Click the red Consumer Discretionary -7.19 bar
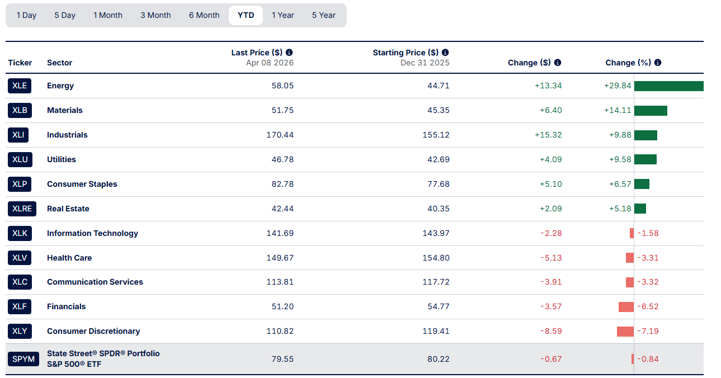This screenshot has height=378, width=721. (x=625, y=331)
